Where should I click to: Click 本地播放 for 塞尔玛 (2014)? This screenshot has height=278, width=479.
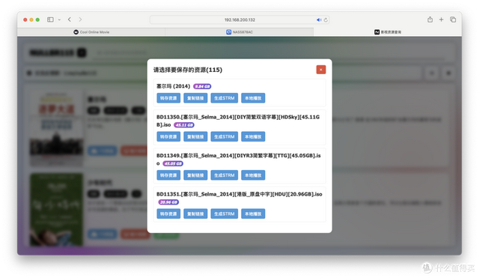coord(253,98)
